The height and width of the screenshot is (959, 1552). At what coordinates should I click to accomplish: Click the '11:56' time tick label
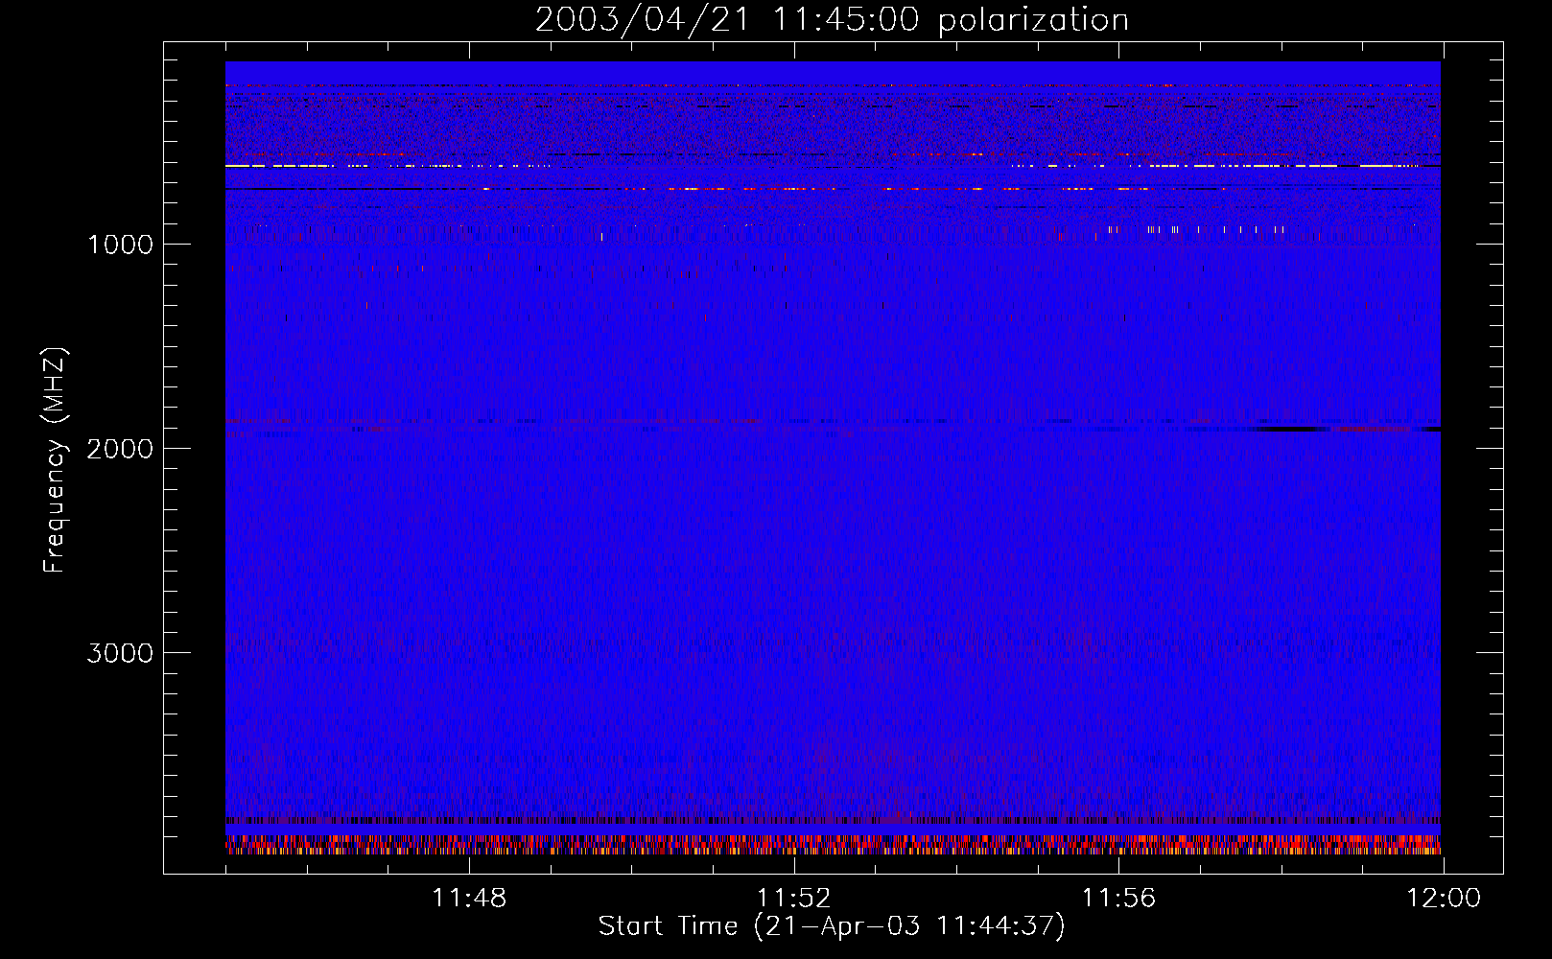tap(1119, 899)
